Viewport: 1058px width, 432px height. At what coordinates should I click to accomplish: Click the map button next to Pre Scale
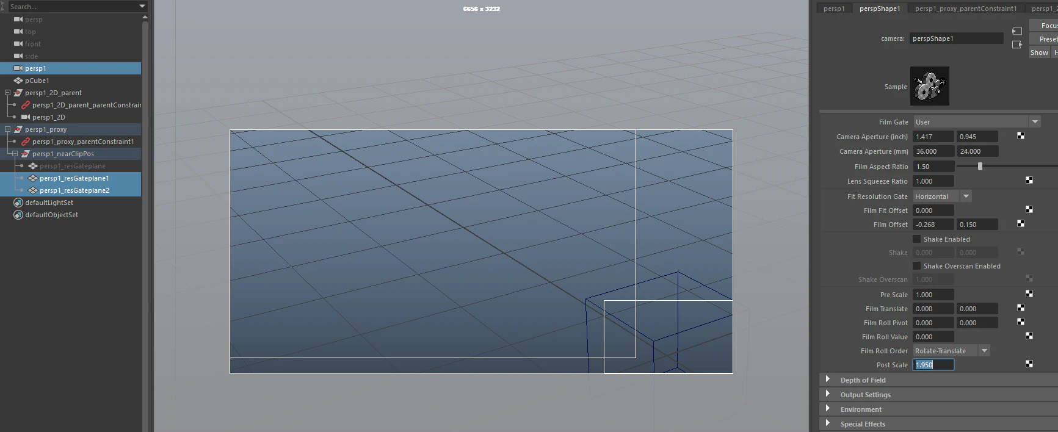coord(1029,293)
